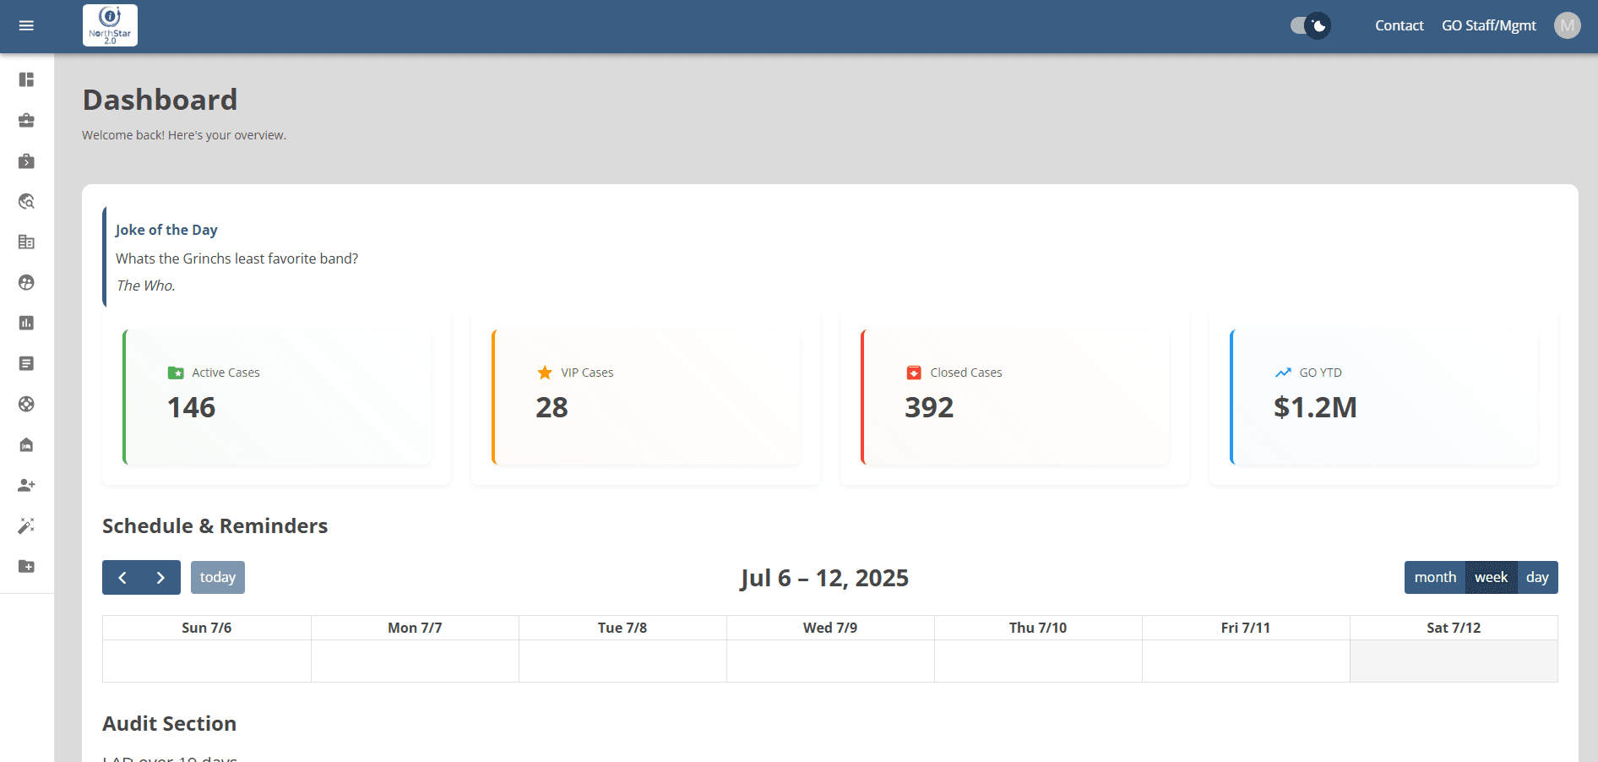Select the magic wand icon in sidebar
This screenshot has width=1598, height=762.
pos(26,525)
